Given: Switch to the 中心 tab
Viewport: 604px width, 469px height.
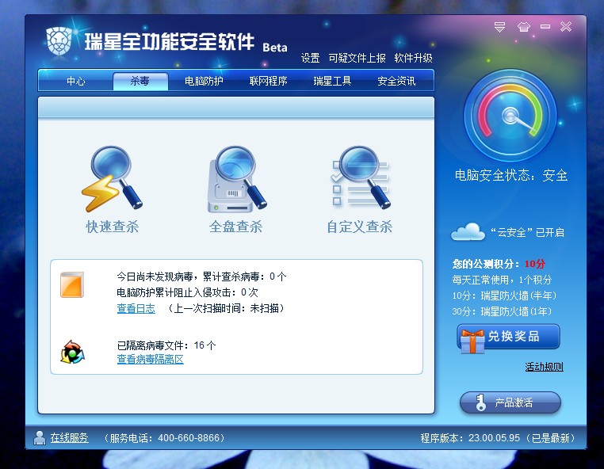Looking at the screenshot, I should (76, 81).
